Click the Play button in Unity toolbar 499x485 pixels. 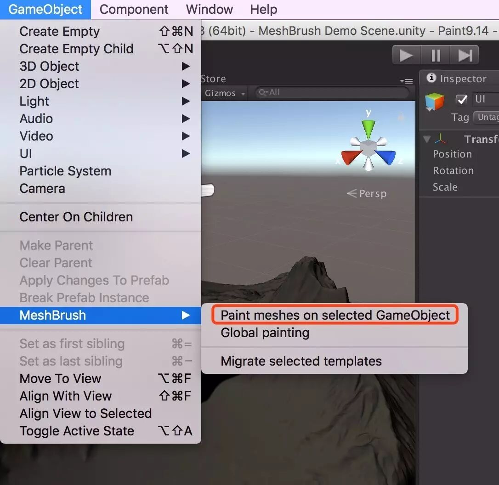click(406, 55)
